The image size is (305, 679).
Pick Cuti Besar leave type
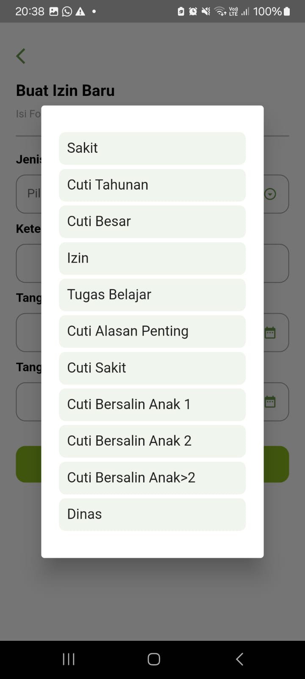pos(152,222)
